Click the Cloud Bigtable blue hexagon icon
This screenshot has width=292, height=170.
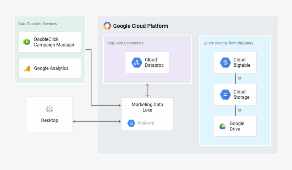coord(225,62)
